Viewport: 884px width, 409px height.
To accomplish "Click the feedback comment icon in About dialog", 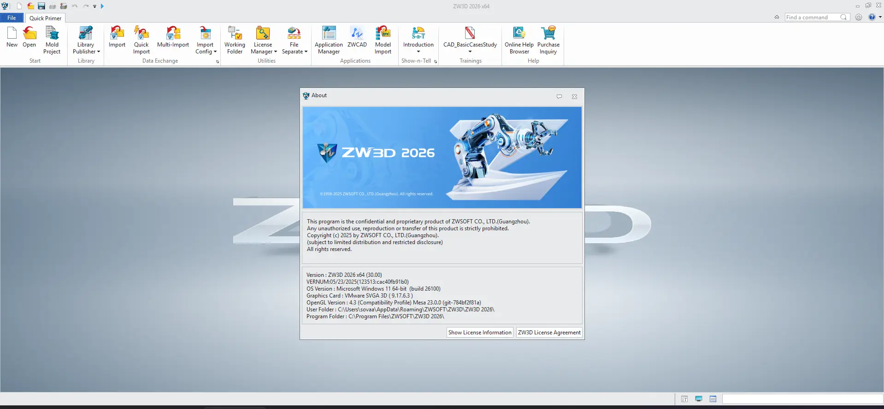I will pyautogui.click(x=559, y=97).
